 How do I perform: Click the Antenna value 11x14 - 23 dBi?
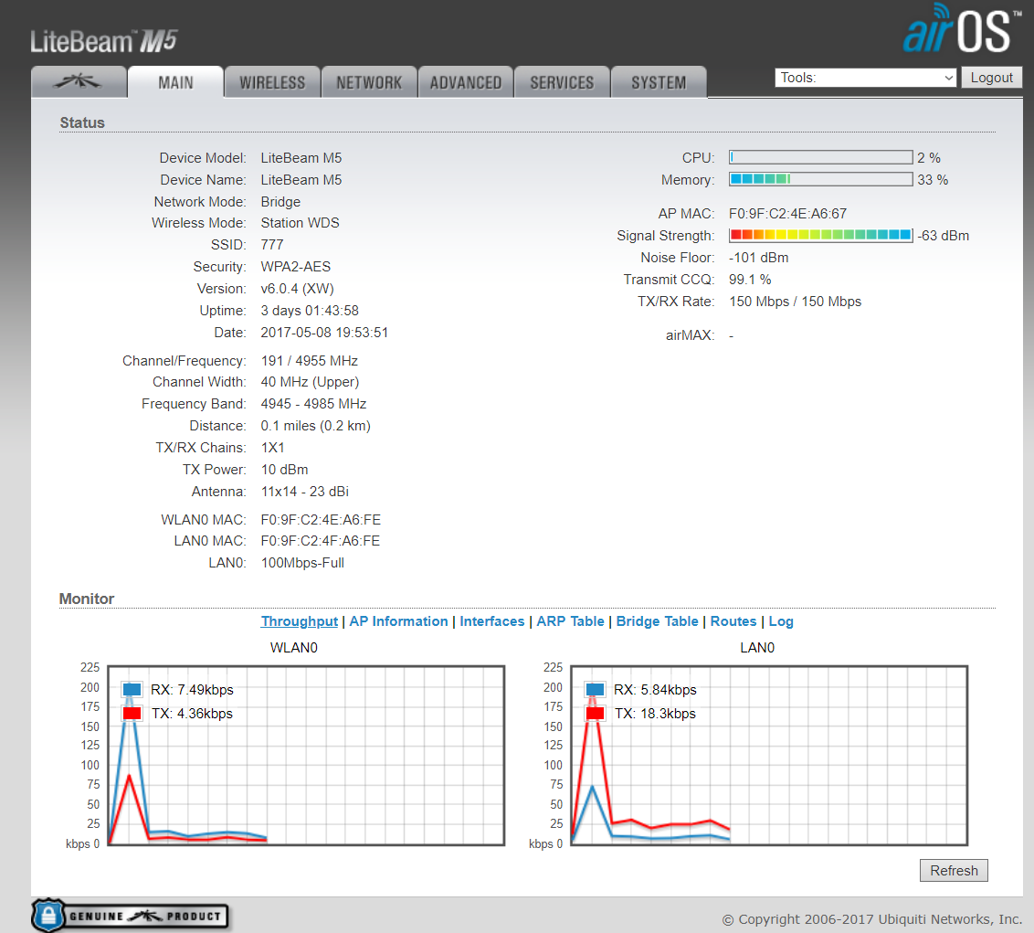[305, 492]
